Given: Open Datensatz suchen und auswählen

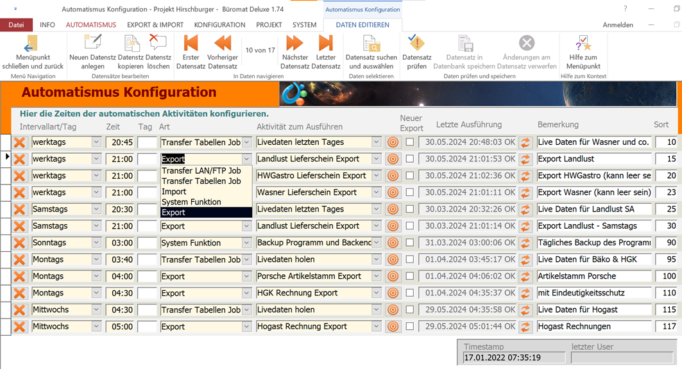Looking at the screenshot, I should [x=371, y=44].
